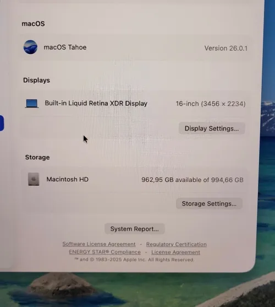This screenshot has width=275, height=307.
Task: Click the Built-in Liquid Retina XDR Display label
Action: pos(96,104)
